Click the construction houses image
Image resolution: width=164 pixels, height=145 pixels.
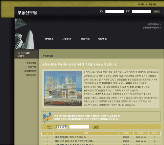(x=63, y=89)
